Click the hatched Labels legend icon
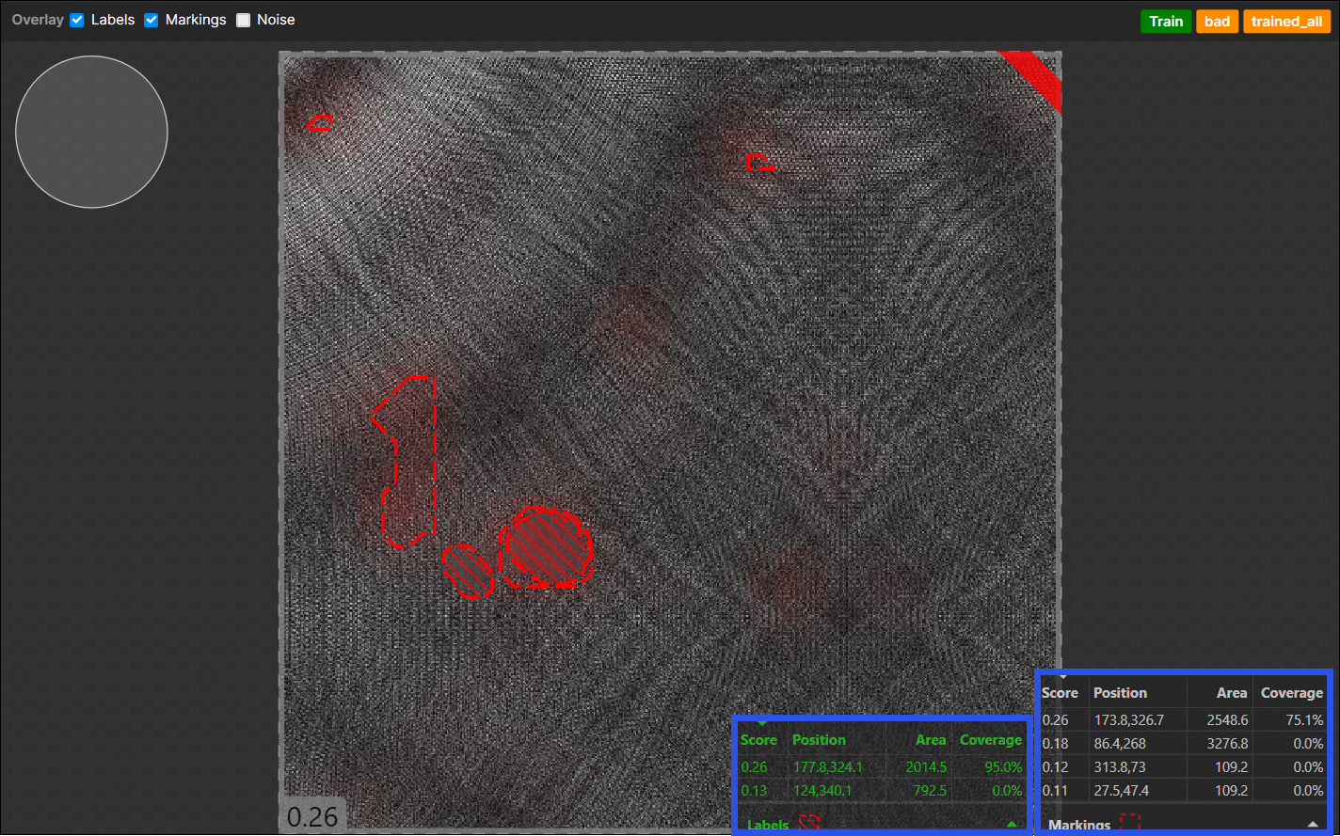The height and width of the screenshot is (836, 1340). point(809,824)
